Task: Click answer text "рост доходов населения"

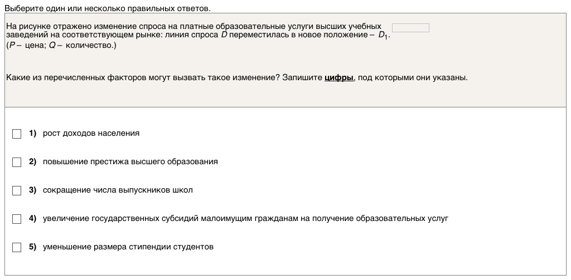Action: point(91,134)
